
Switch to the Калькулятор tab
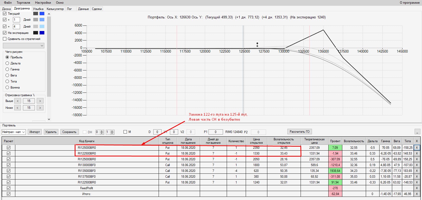point(55,9)
